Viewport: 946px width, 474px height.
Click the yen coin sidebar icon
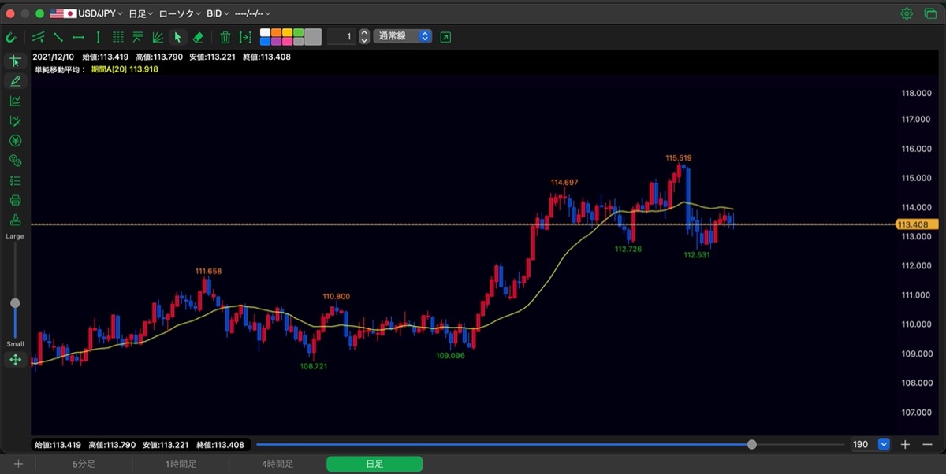pos(15,141)
